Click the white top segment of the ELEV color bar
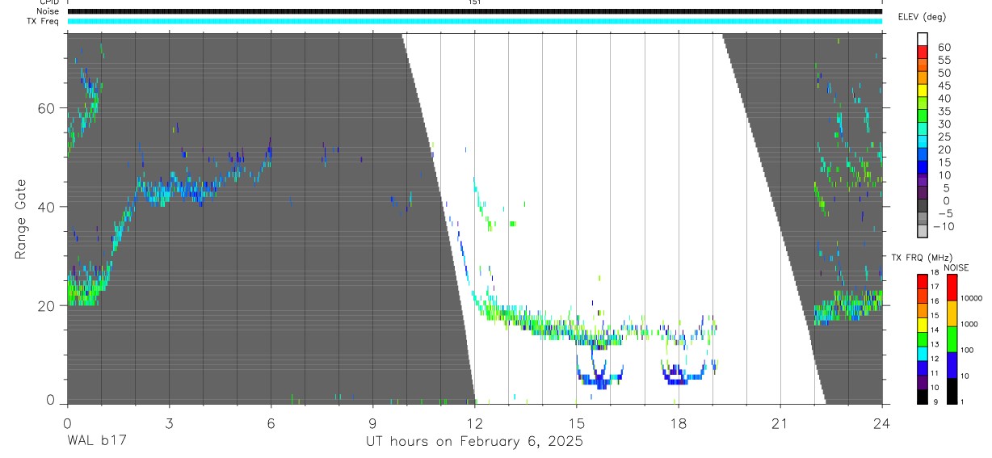This screenshot has width=992, height=458. 923,37
